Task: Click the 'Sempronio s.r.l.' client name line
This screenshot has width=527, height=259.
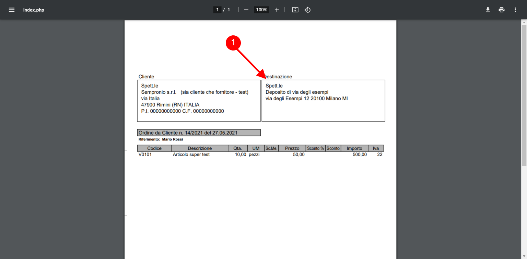Action: pos(195,92)
